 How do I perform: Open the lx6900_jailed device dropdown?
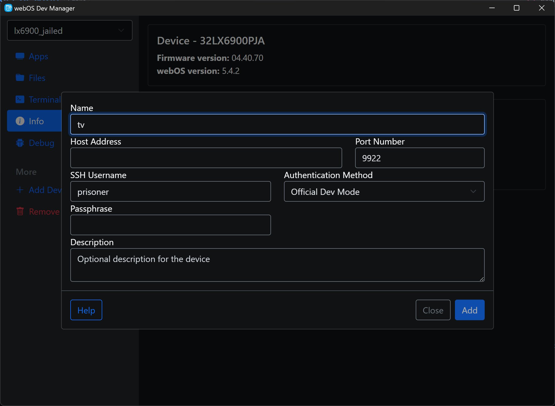70,31
